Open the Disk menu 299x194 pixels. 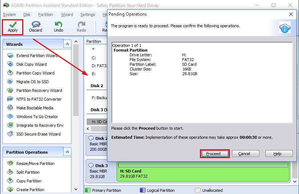point(27,15)
